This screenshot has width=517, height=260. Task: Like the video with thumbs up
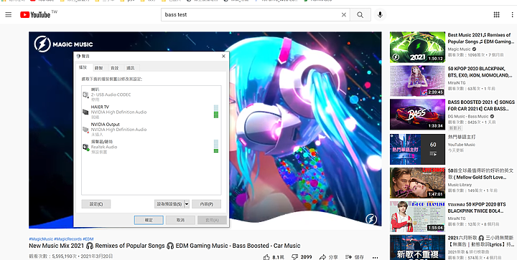point(274,257)
